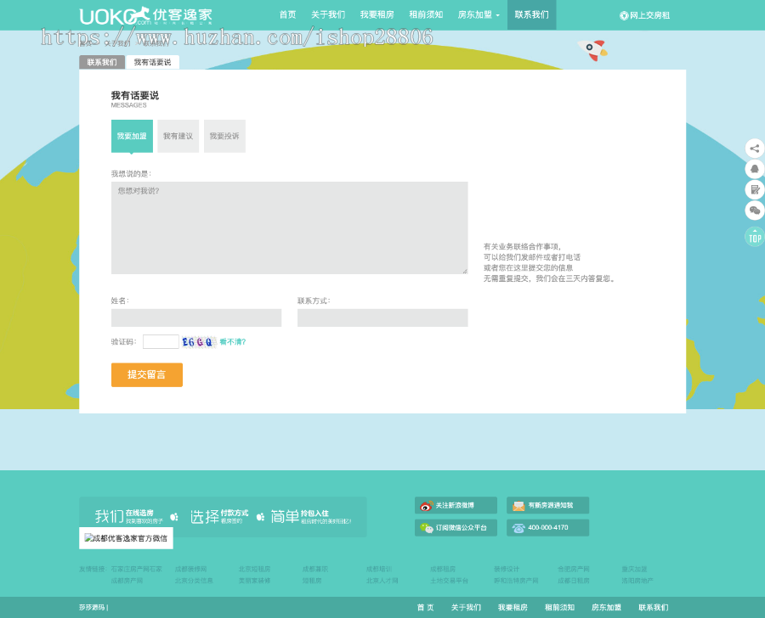Open QQ chat via penguin sidebar icon
Image resolution: width=765 pixels, height=618 pixels.
pyautogui.click(x=755, y=170)
